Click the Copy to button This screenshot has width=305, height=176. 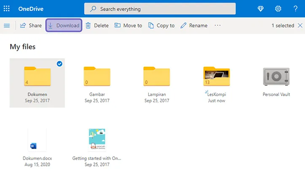[161, 25]
